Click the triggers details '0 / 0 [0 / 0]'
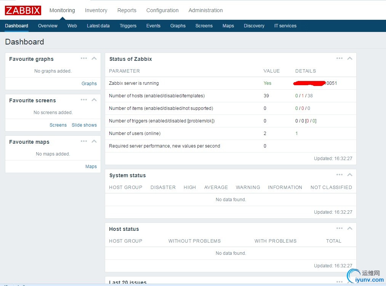The width and height of the screenshot is (386, 286). (306, 121)
